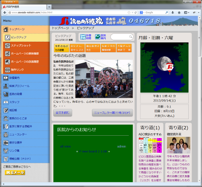Open the address bar history dropdown arrow
Screen dimensions: 202x187
132,12
